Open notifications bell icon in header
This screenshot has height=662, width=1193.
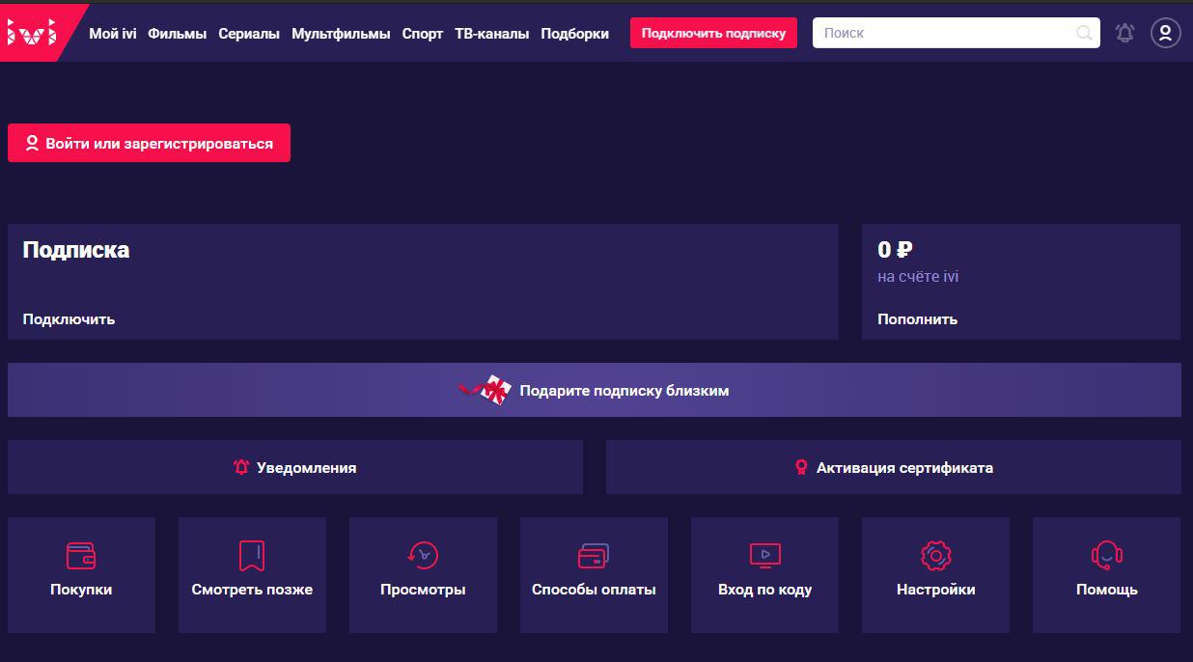[x=1124, y=33]
